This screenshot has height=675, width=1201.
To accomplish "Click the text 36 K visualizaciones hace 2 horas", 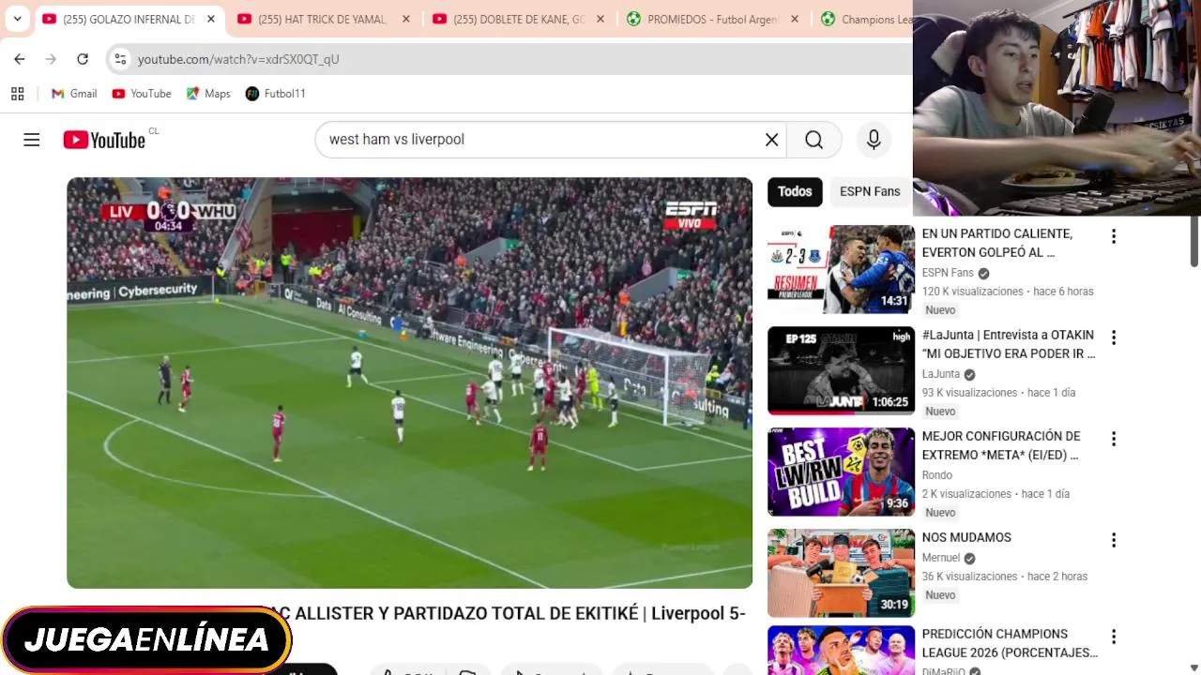I will pyautogui.click(x=1004, y=577).
